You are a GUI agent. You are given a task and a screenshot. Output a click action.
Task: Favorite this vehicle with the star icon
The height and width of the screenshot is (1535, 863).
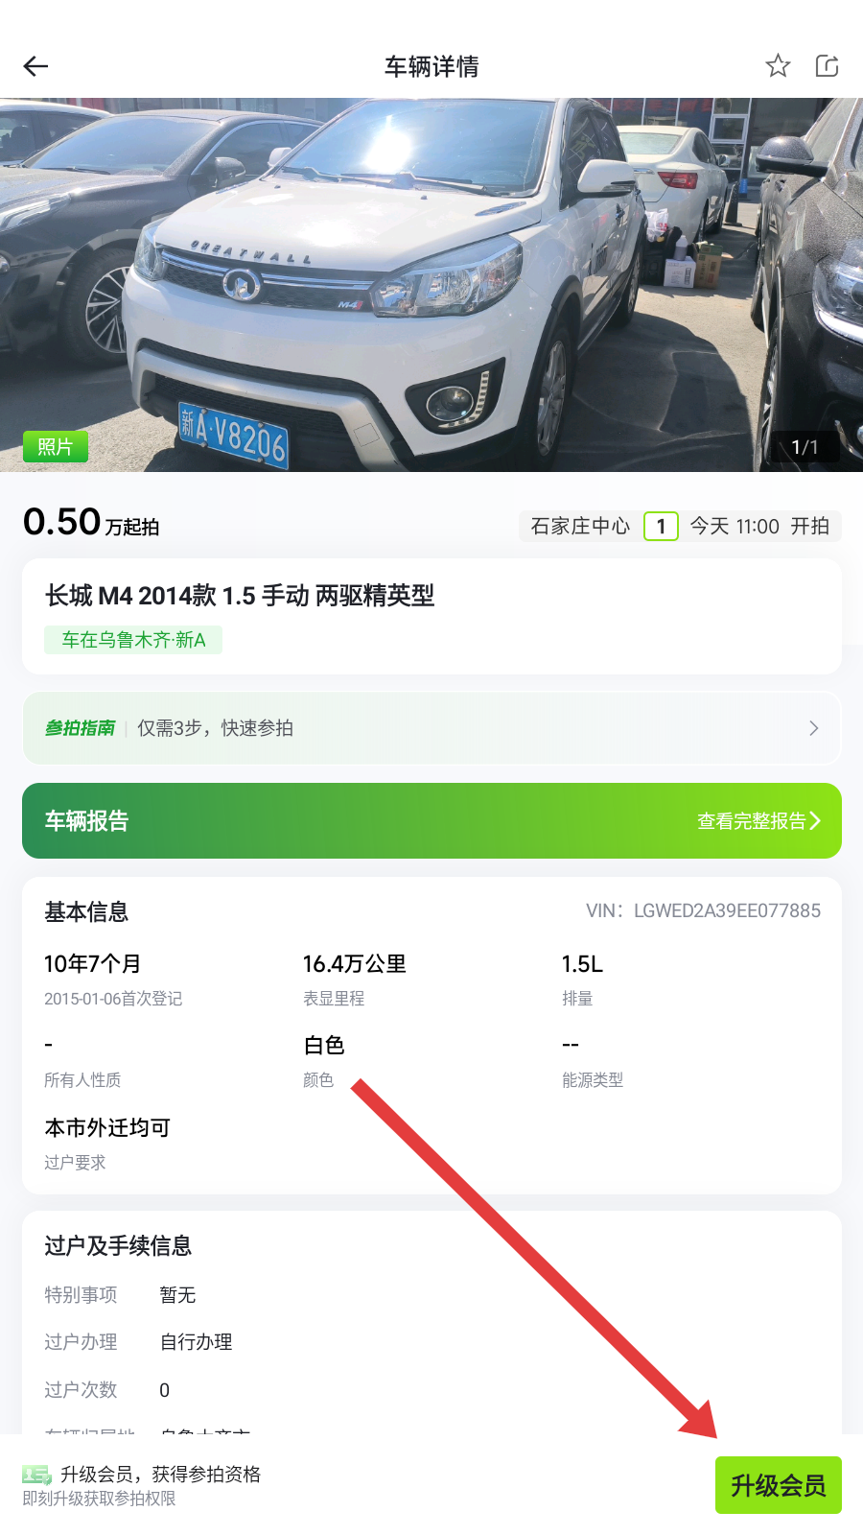click(778, 66)
